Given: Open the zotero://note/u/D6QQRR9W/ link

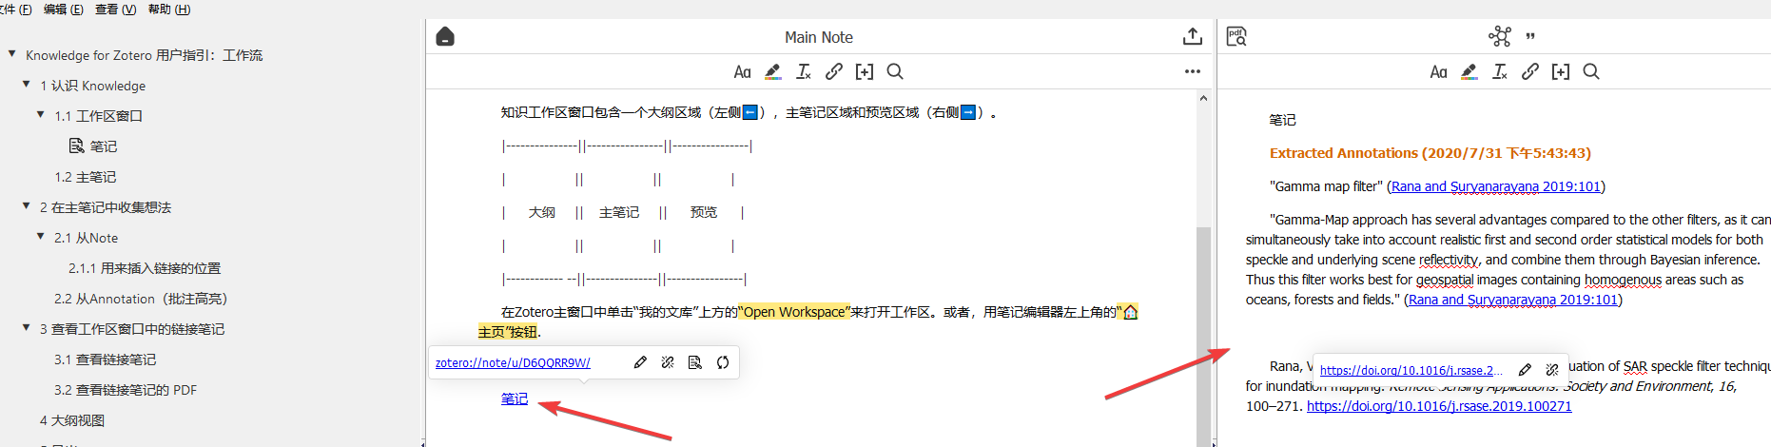Looking at the screenshot, I should [x=513, y=363].
